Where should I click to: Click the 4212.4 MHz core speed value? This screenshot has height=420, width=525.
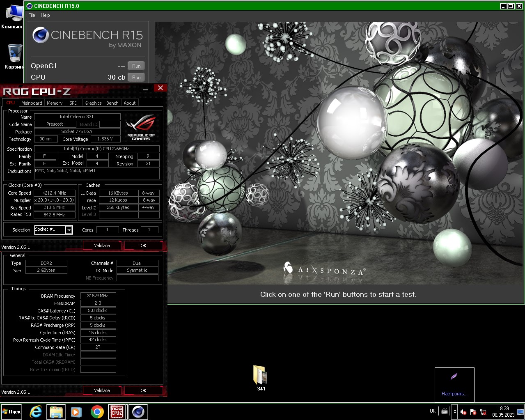pos(54,193)
